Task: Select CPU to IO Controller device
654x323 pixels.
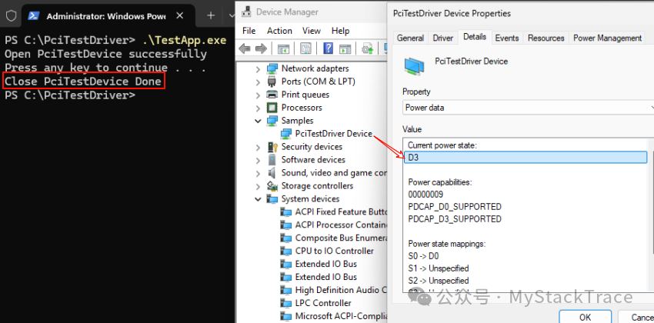Action: tap(334, 251)
